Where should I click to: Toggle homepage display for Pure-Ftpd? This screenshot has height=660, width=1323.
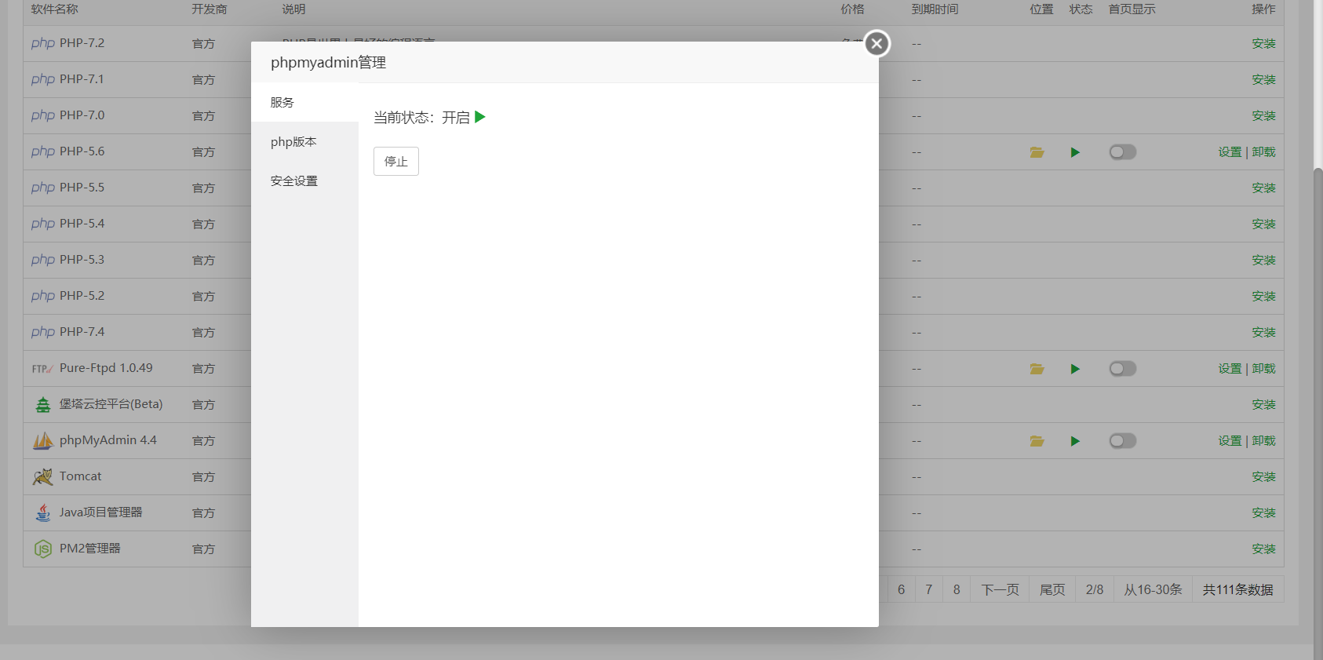[x=1122, y=369]
